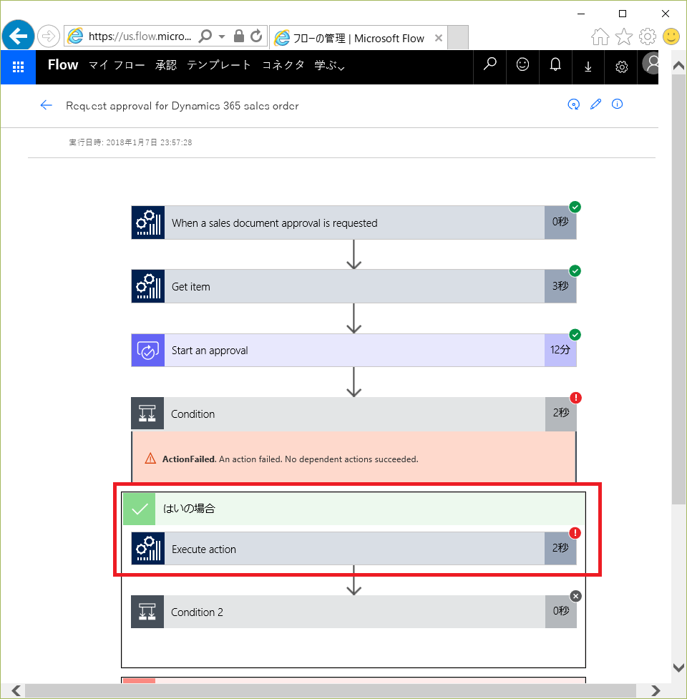Click the horizontal scrollbar right arrow

point(656,690)
